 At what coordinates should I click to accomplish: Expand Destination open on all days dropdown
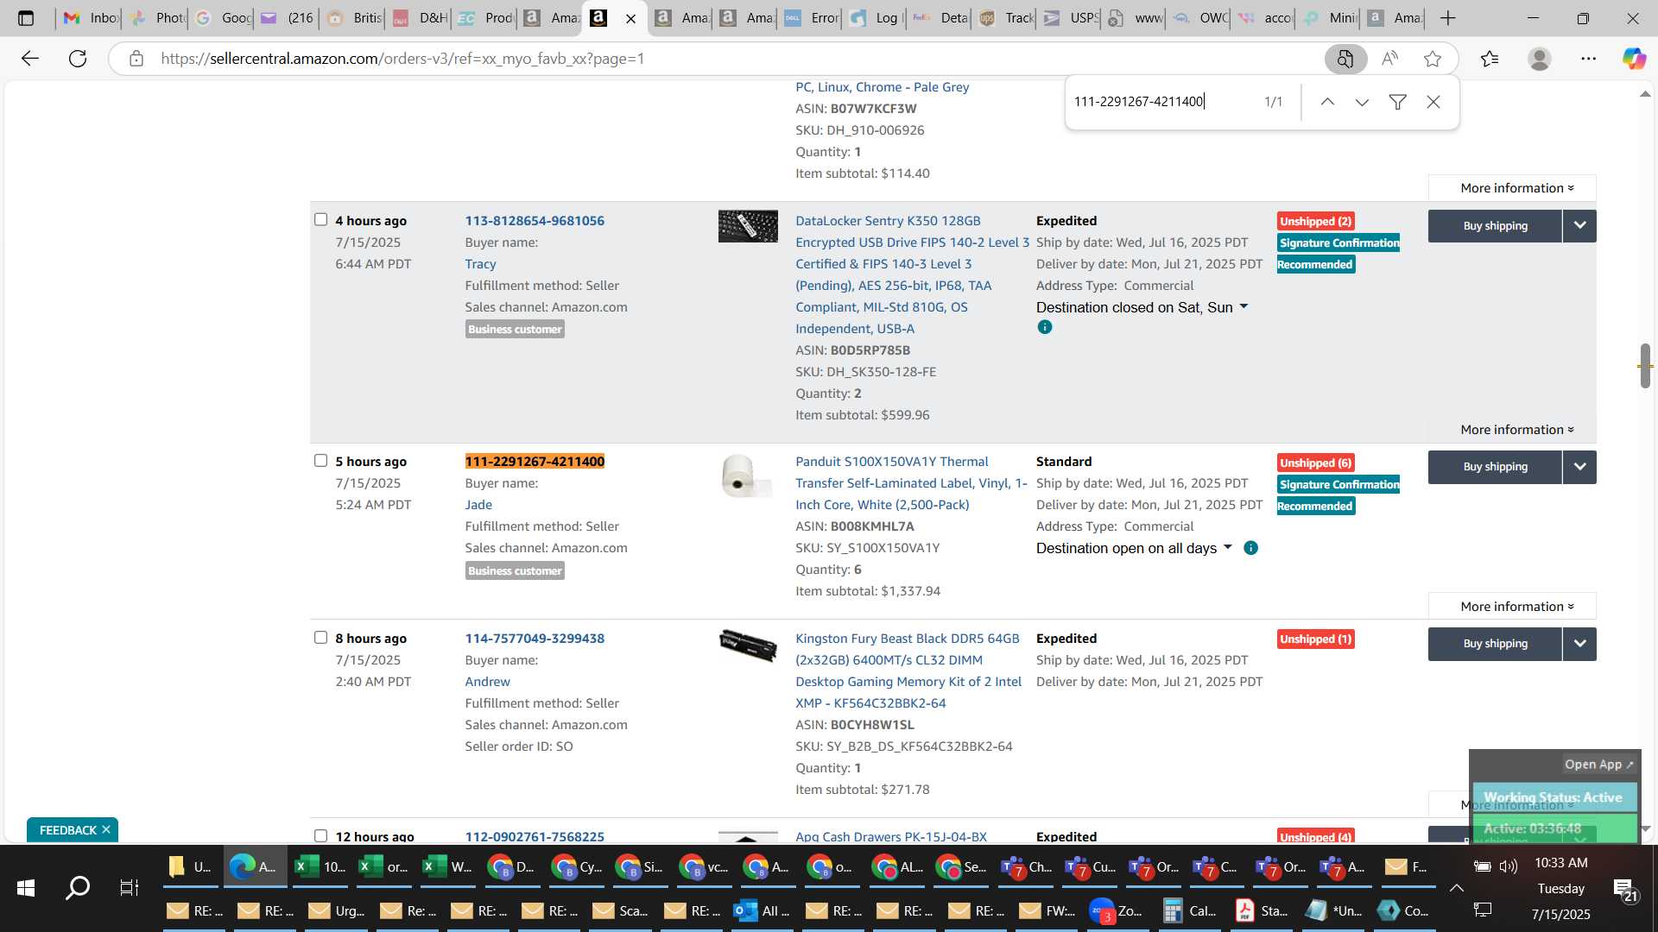[1227, 547]
